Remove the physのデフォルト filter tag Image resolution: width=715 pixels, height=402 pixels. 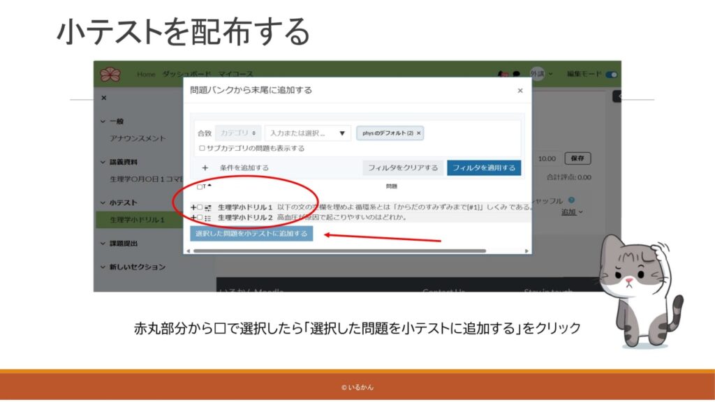(x=419, y=133)
